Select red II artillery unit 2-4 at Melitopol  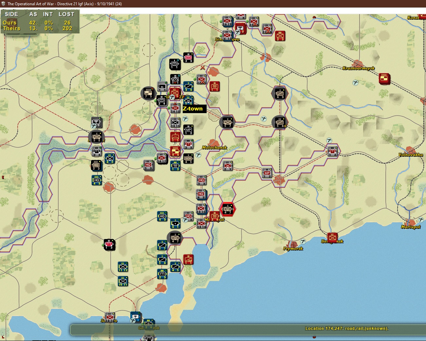click(214, 216)
